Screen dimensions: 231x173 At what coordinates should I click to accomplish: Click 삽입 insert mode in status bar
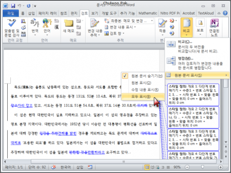coord(80,167)
